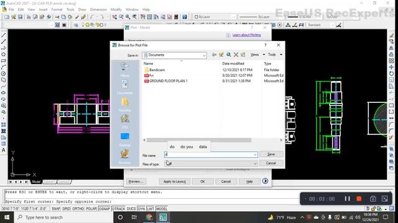This screenshot has height=223, width=398.
Task: Open Buzzsaw place in Browse dialog sidebar
Action: (x=124, y=157)
